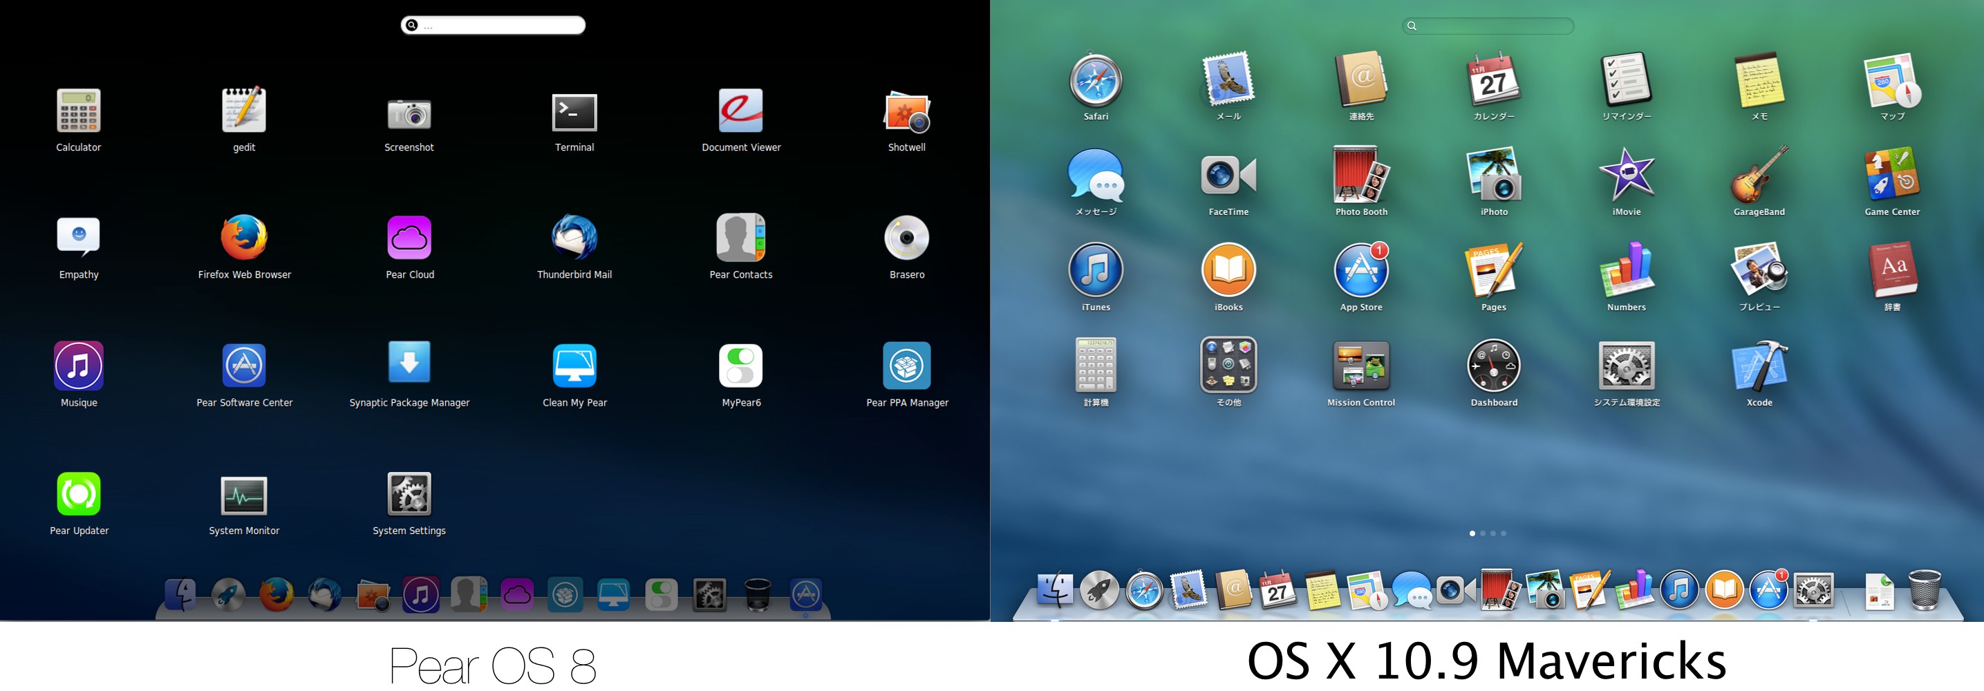
Task: Open the document stack in the Mavericks Dock
Action: pyautogui.click(x=1879, y=592)
